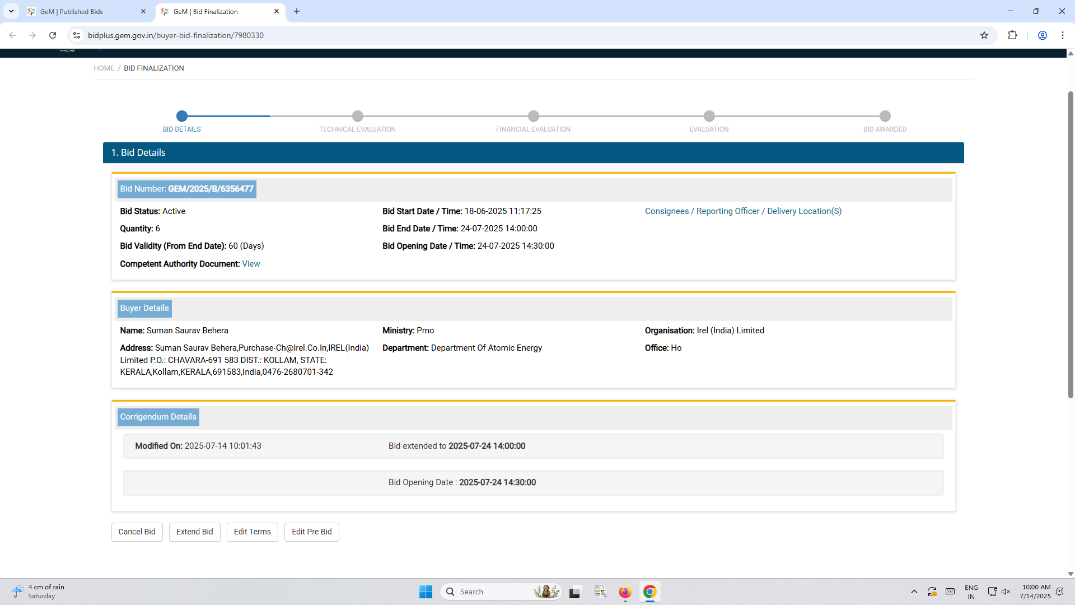Go to HOME breadcrumb link
1075x605 pixels.
(x=104, y=68)
